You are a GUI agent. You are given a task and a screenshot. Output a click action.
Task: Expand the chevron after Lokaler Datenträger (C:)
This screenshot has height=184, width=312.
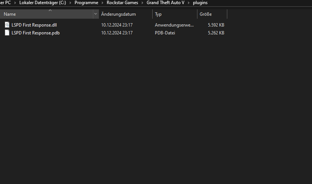[x=71, y=3]
